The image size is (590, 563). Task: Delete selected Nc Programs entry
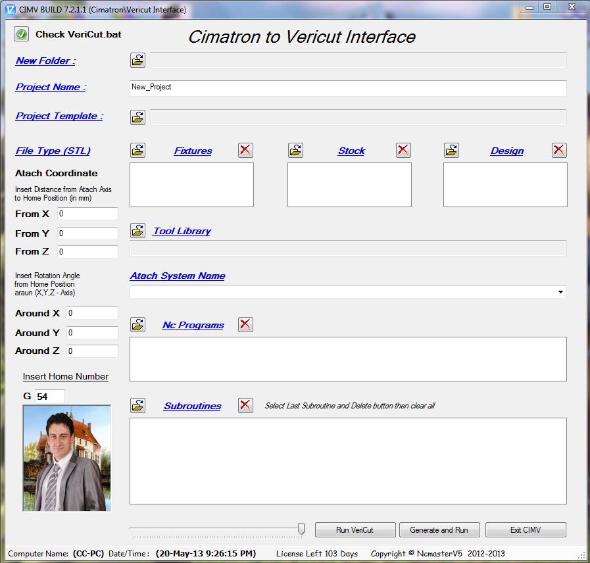point(245,324)
